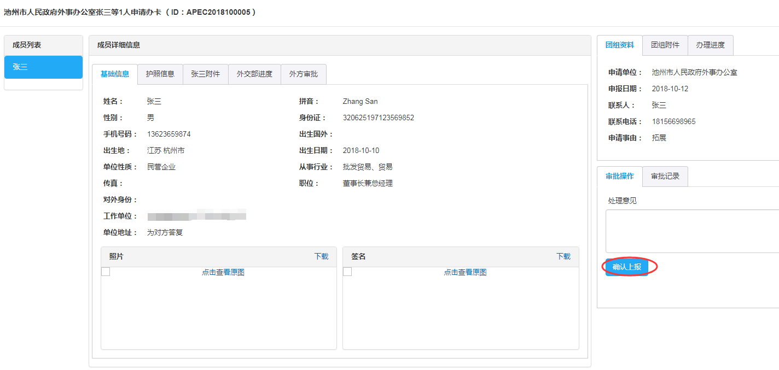Click 点击查看原图 under 照片

(x=223, y=272)
